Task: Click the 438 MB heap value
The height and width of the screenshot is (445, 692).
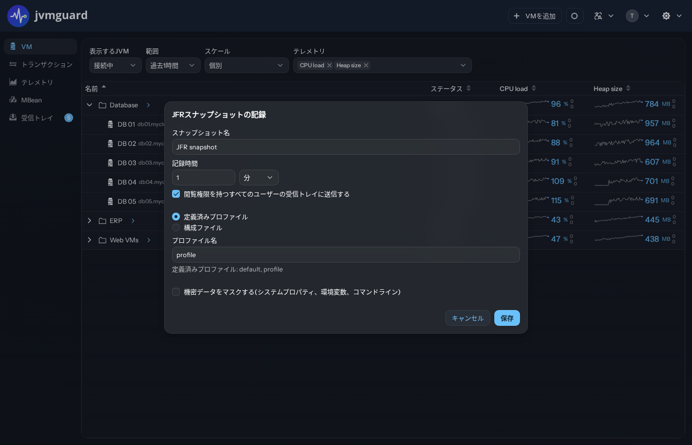Action: [657, 239]
